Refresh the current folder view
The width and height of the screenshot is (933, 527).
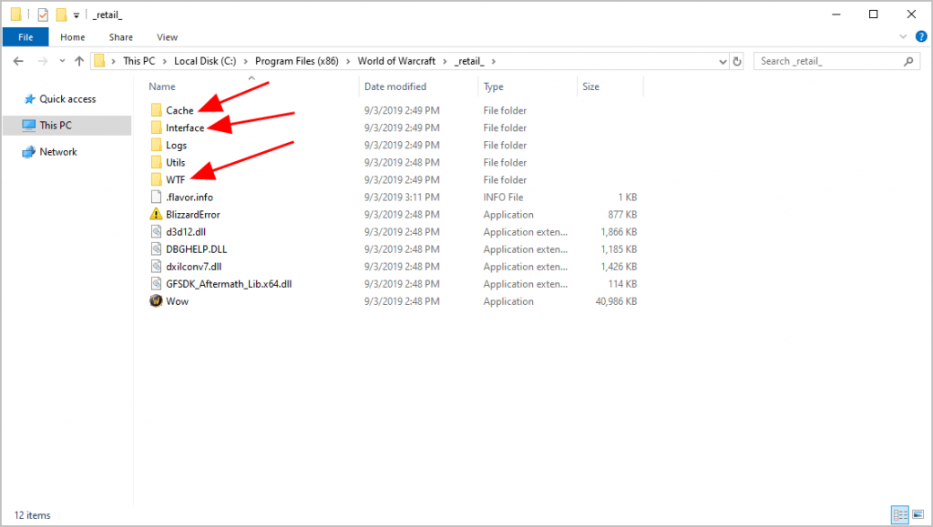coord(737,61)
